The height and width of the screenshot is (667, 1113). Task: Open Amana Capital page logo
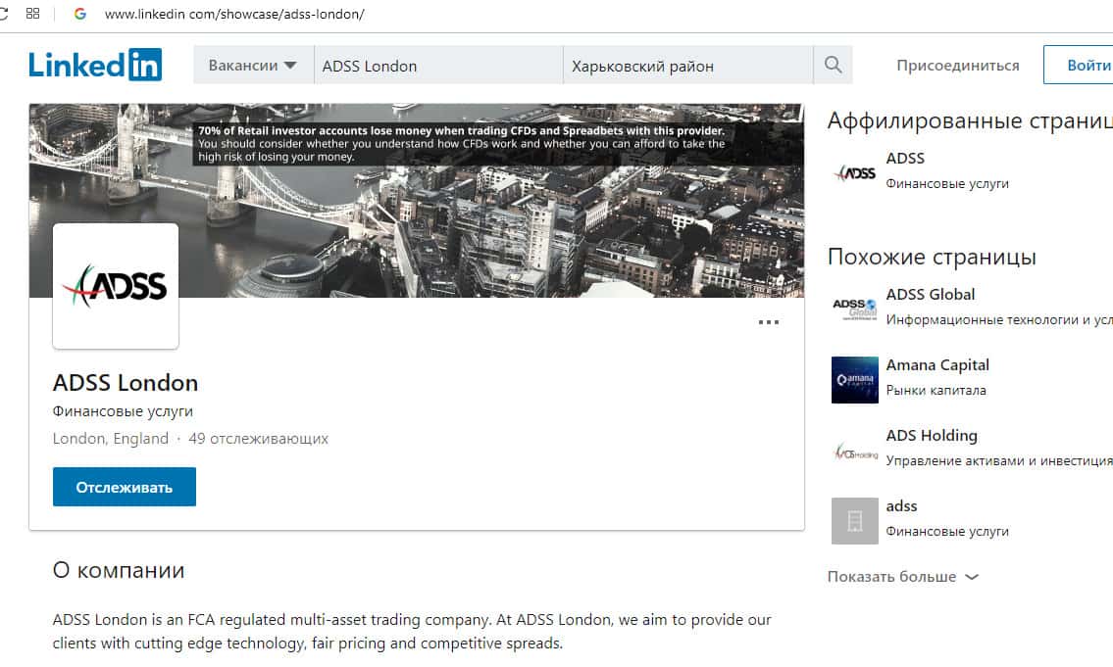[x=855, y=379]
